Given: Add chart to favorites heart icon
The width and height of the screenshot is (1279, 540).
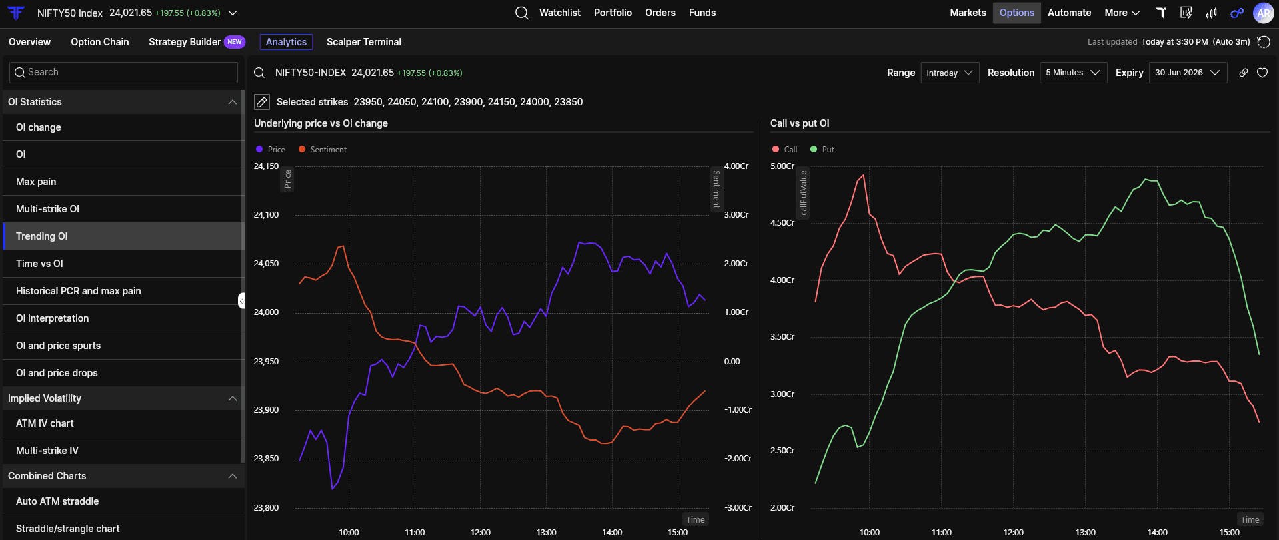Looking at the screenshot, I should coord(1262,73).
